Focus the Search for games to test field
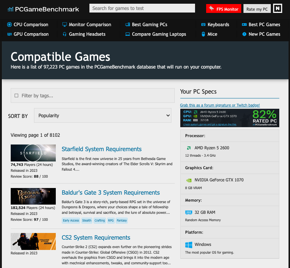The width and height of the screenshot is (290, 268). (142, 8)
